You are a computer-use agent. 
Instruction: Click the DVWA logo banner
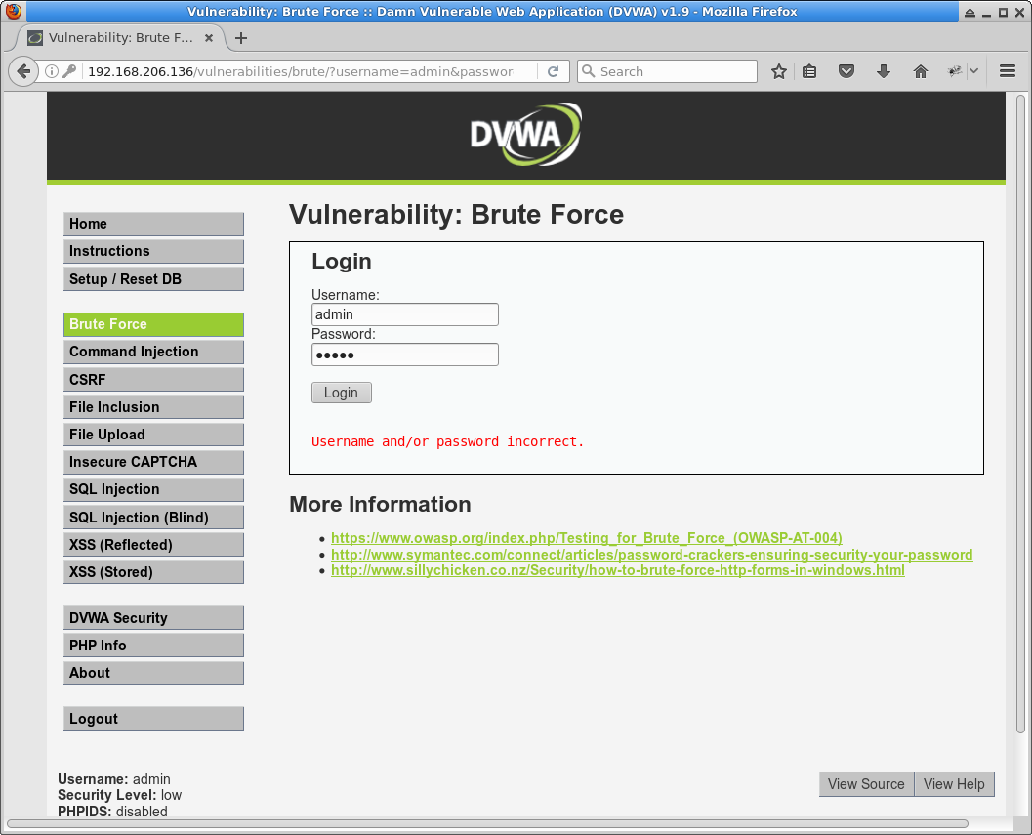click(x=525, y=135)
